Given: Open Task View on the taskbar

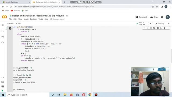Looking at the screenshot, I should (59, 95).
